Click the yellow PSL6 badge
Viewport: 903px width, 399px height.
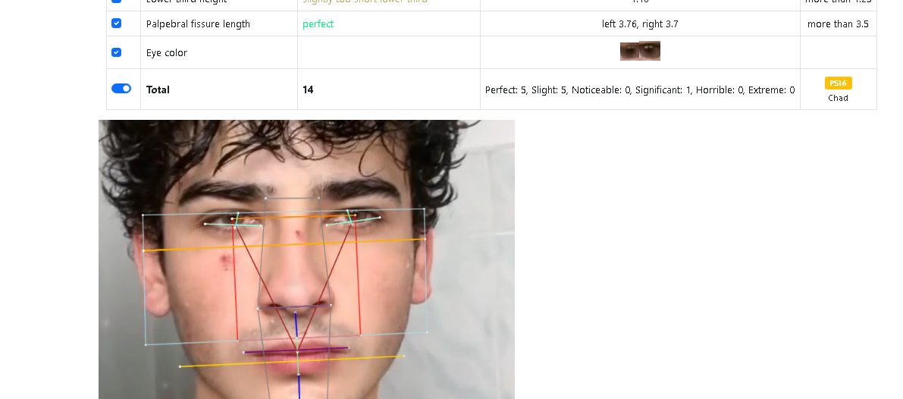pos(838,83)
